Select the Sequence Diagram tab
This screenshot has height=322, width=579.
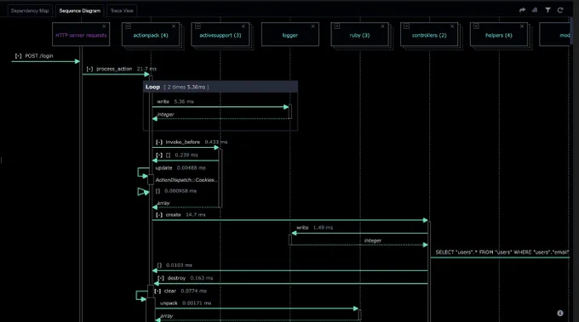(x=80, y=11)
